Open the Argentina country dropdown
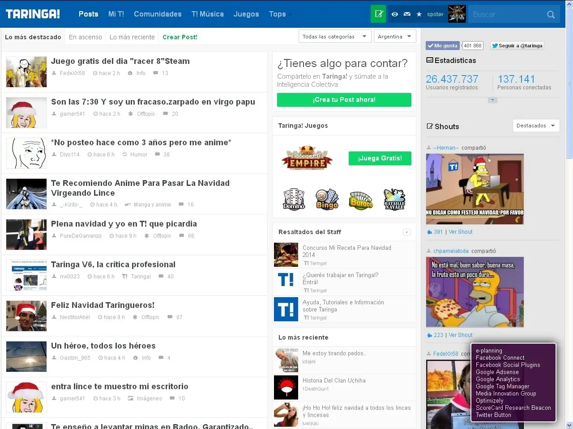Viewport: 573px width, 429px height. (x=395, y=37)
